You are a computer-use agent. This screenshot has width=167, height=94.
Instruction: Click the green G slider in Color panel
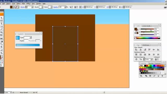[x=147, y=32]
